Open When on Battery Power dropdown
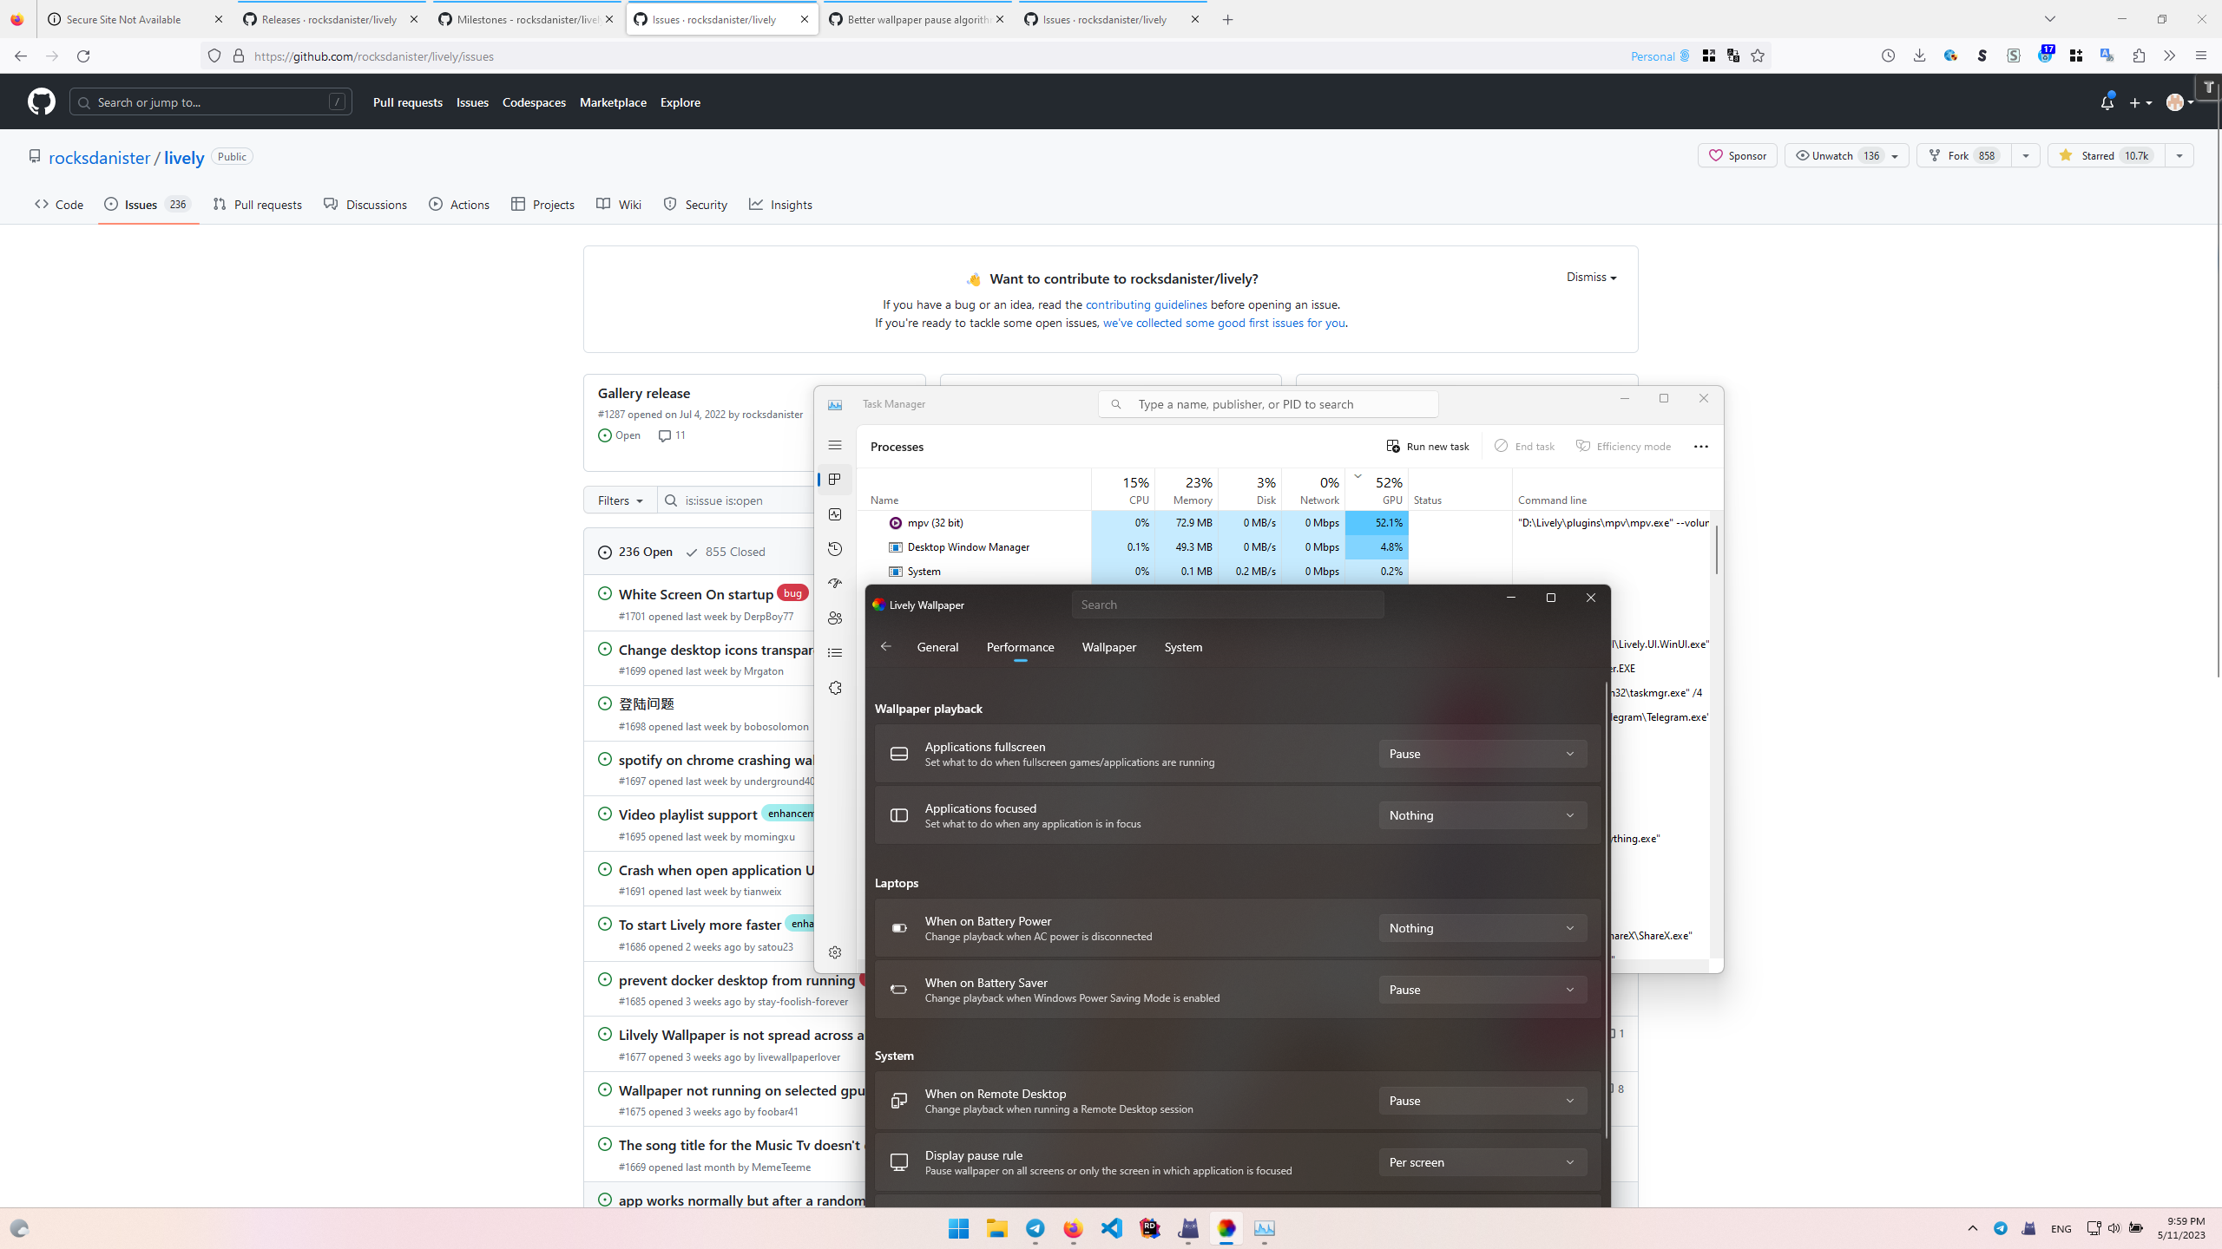Screen dimensions: 2222x1249 (x=1482, y=928)
